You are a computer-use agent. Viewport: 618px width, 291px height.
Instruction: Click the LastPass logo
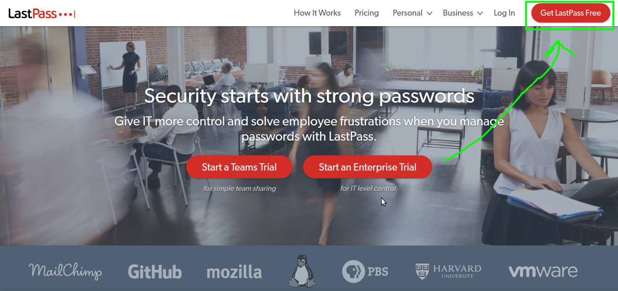tap(41, 13)
